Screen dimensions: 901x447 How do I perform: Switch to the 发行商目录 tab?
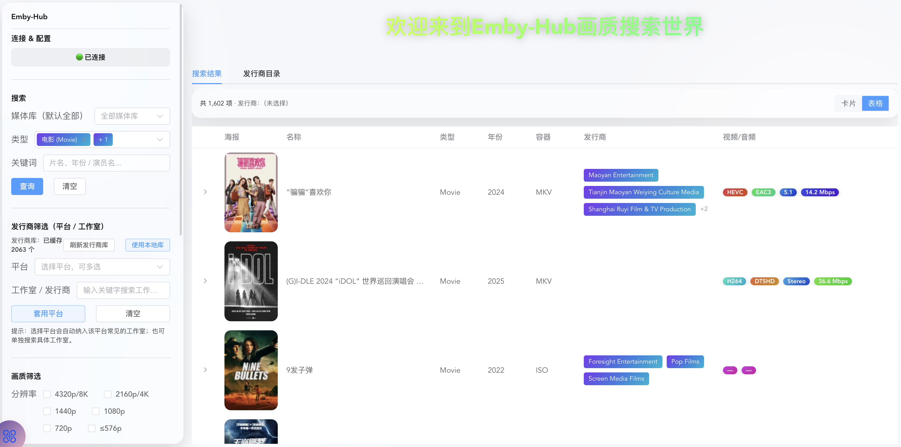[x=261, y=74]
